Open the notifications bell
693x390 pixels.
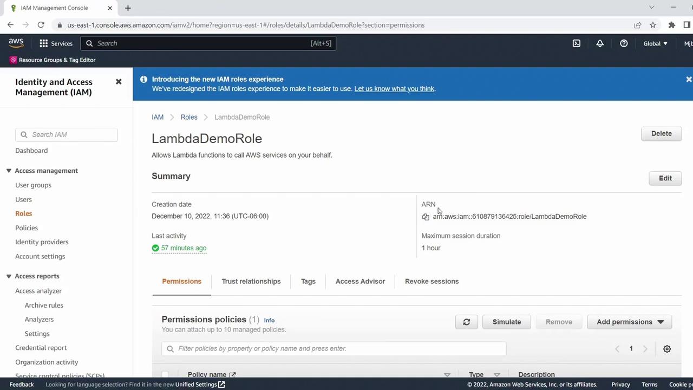click(600, 43)
